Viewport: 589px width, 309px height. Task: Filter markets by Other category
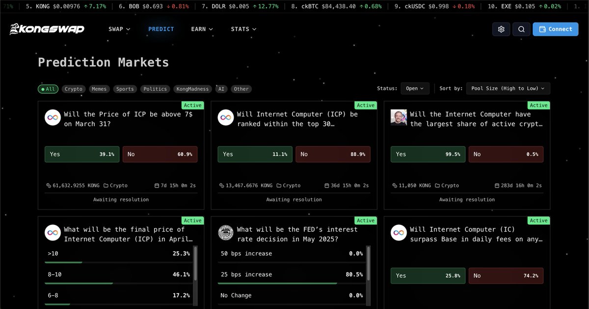pos(241,89)
